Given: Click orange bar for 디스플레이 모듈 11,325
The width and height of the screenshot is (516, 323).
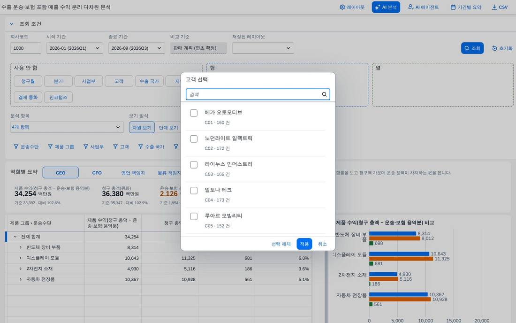Looking at the screenshot, I should 401,259.
